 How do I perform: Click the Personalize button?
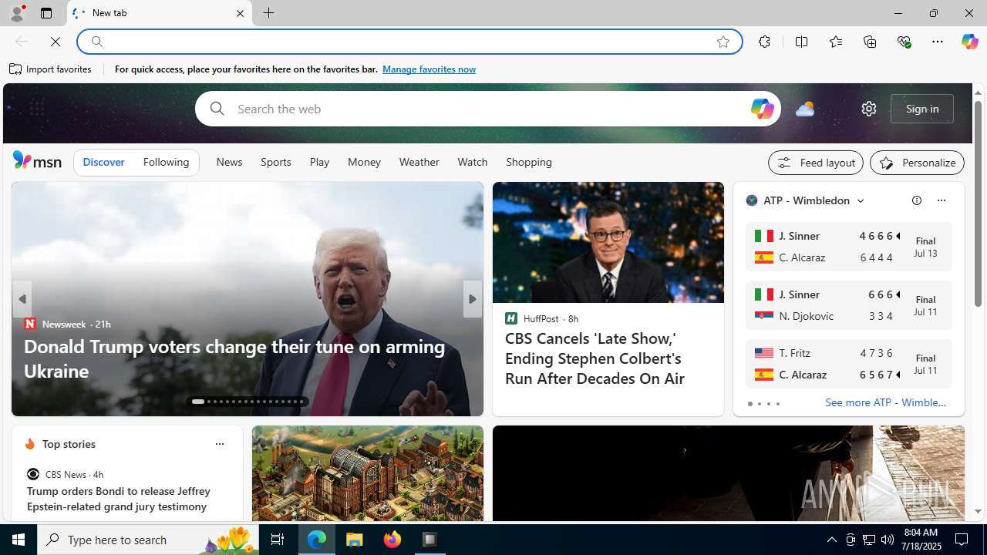click(917, 163)
